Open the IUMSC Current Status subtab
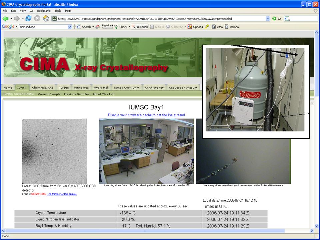This screenshot has width=320, height=240. [19, 94]
